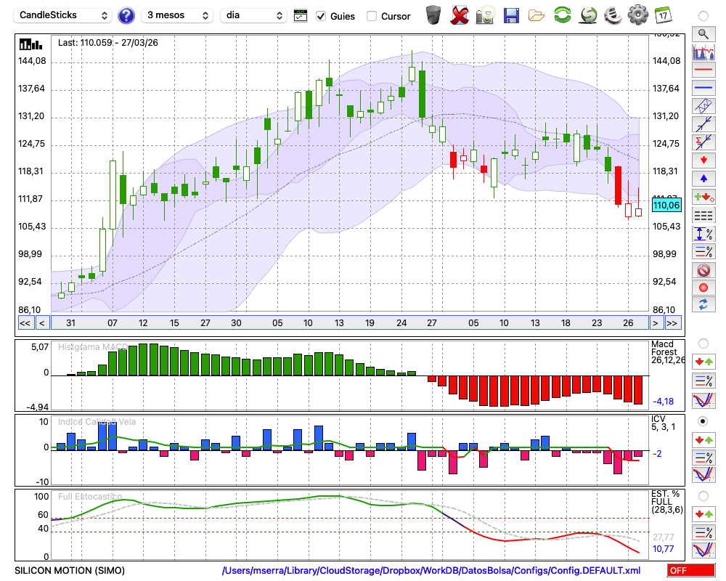Select the EST. % FULL radio button

click(703, 496)
